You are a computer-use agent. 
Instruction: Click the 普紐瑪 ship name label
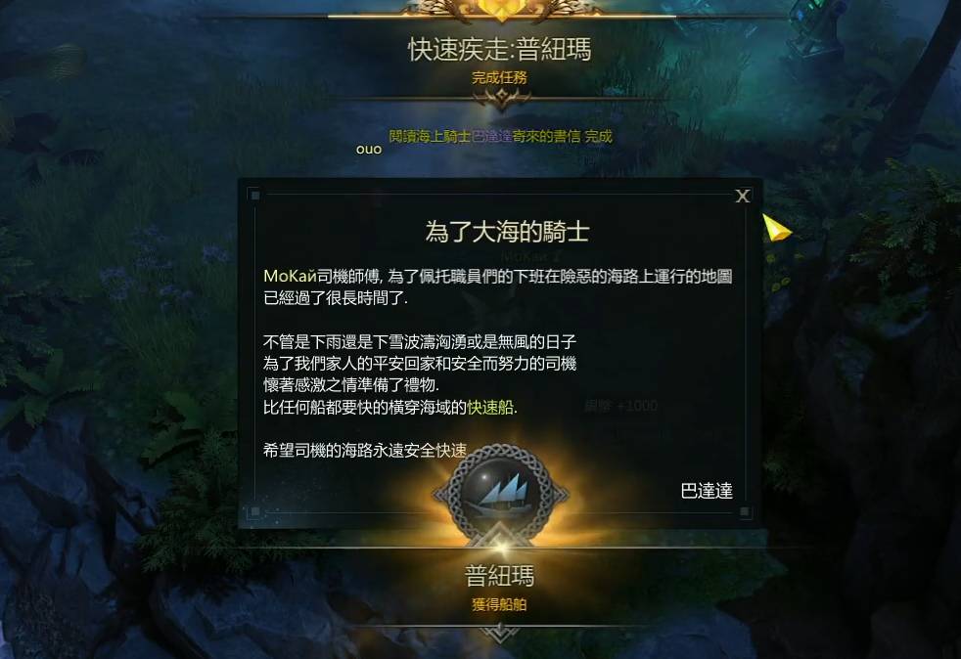tap(499, 576)
